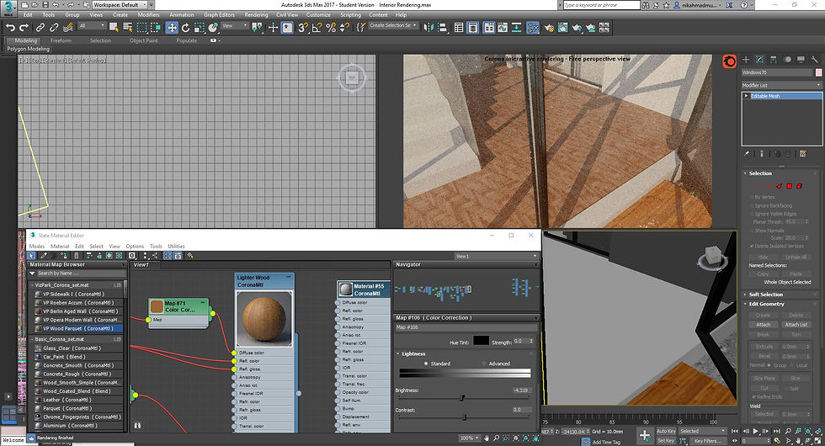Click Bind to Space Warp icon
Viewport: 825px width, 446px height.
68,27
